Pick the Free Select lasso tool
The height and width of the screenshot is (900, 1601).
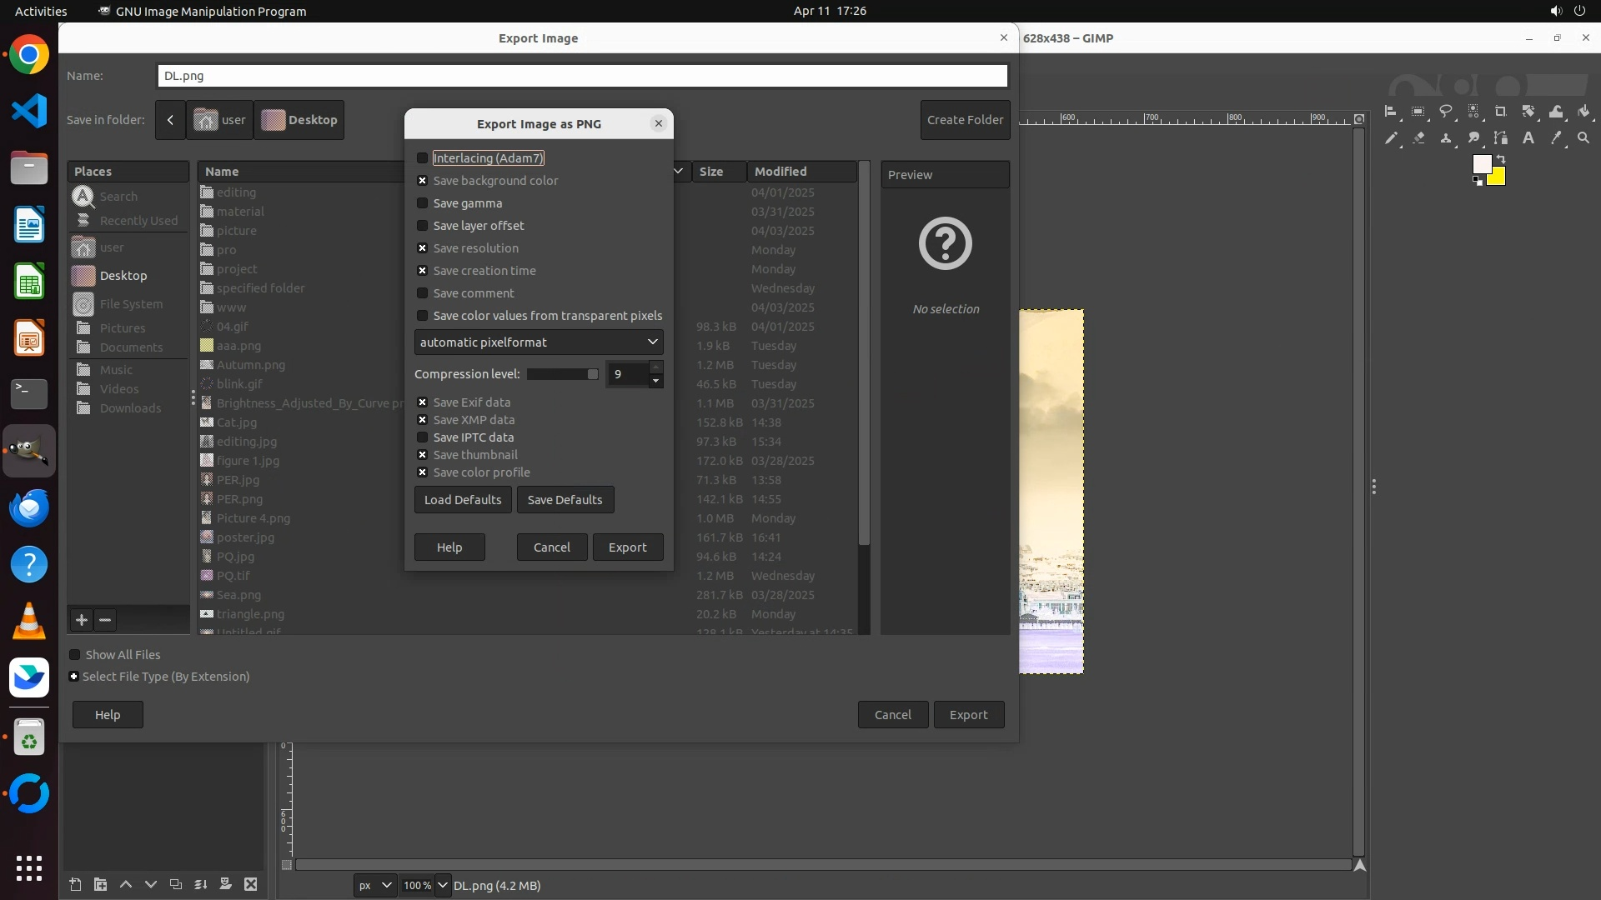coord(1446,111)
